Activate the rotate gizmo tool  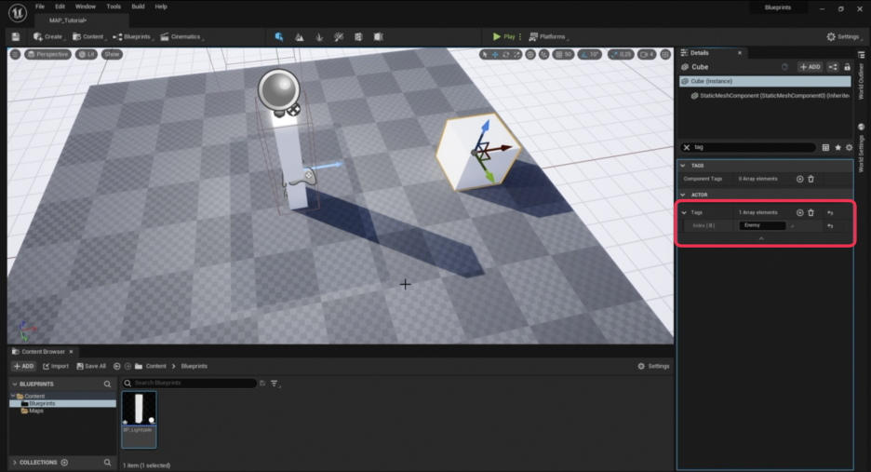(x=506, y=55)
